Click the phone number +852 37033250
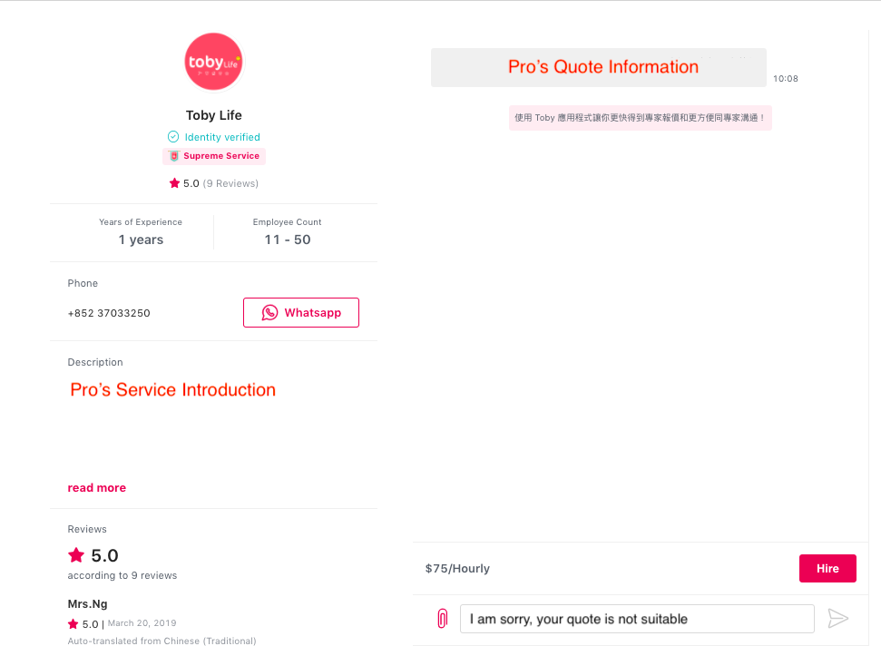Viewport: 881px width, 646px height. [x=109, y=313]
